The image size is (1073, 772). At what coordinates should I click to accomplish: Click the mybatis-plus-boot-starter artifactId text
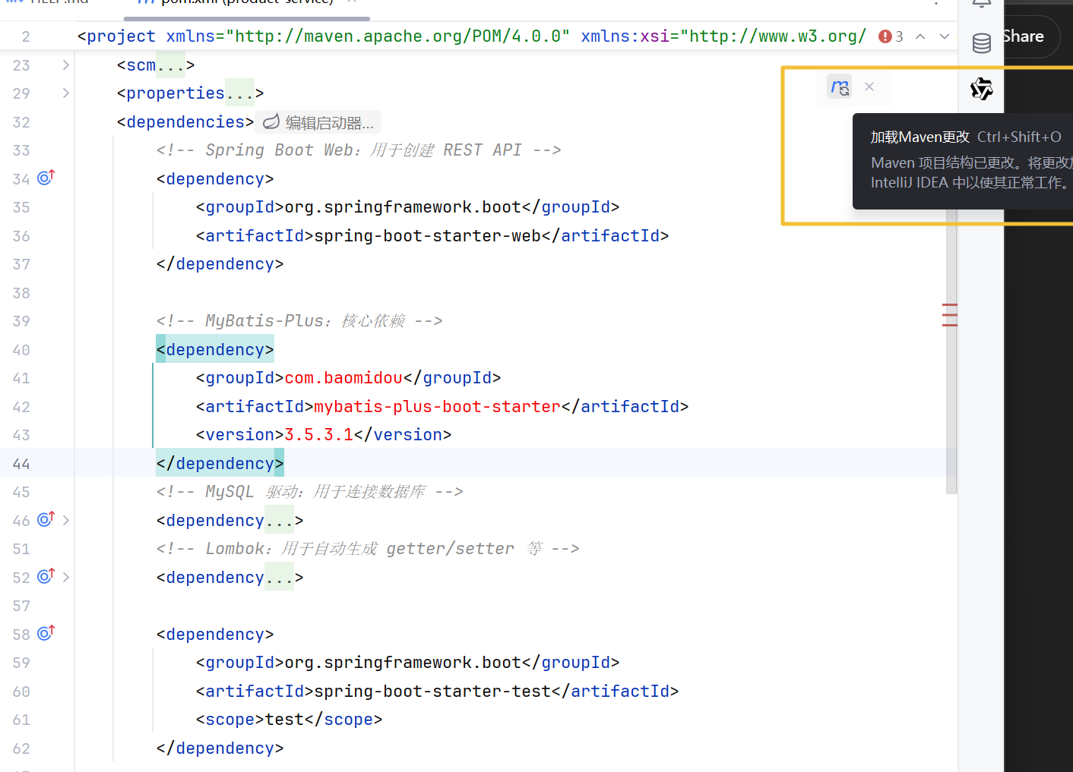pos(437,407)
